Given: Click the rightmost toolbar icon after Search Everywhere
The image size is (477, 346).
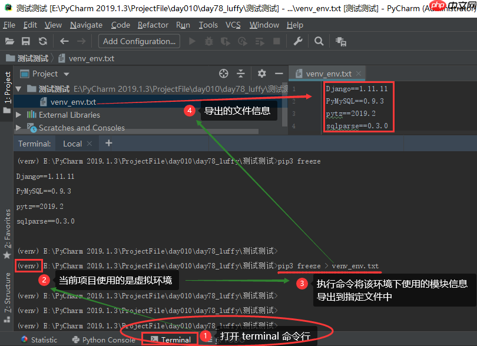Looking at the screenshot, I should point(341,41).
